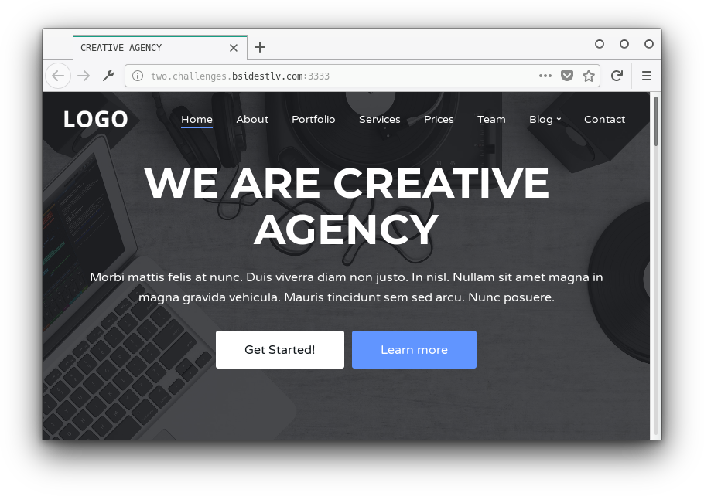Screen dimensions: 704x496
Task: Reload the page using the refresh icon
Action: tap(617, 76)
